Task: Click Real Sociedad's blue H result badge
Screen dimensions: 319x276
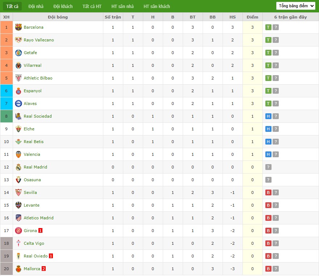Action: click(x=268, y=116)
